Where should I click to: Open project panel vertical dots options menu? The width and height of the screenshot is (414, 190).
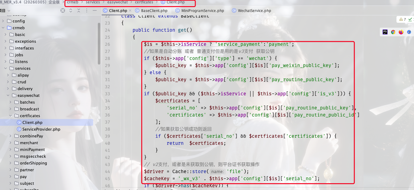(87, 10)
